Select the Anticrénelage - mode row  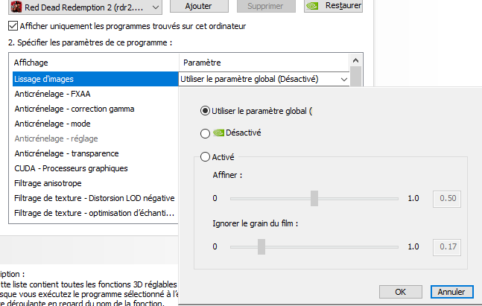click(95, 124)
